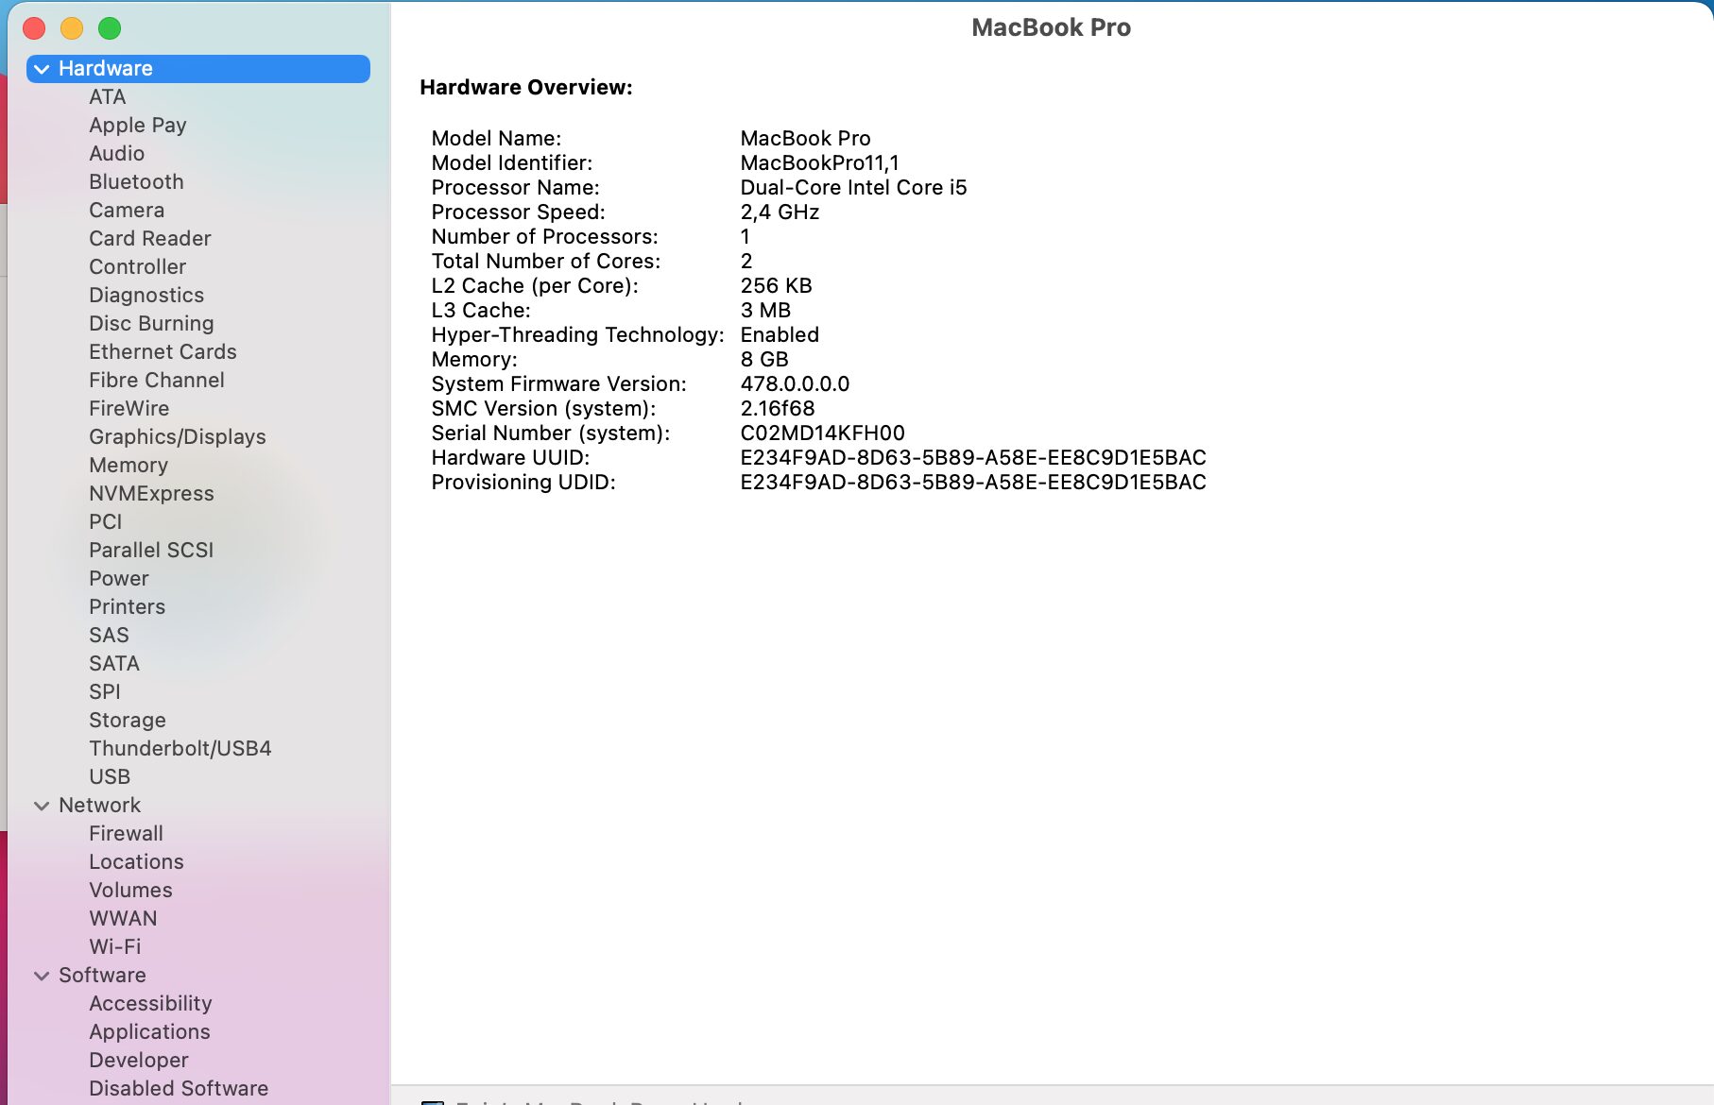Select Disabled Software entry
Image resolution: width=1714 pixels, height=1105 pixels.
click(x=179, y=1089)
